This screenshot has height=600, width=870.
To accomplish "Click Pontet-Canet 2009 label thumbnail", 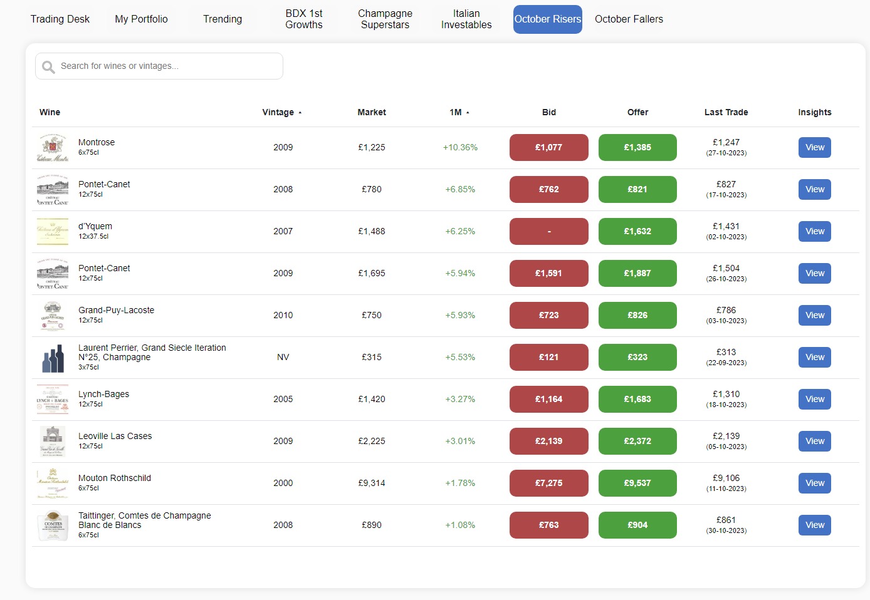I will pyautogui.click(x=53, y=274).
